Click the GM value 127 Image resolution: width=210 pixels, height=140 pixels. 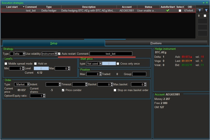coord(162,107)
